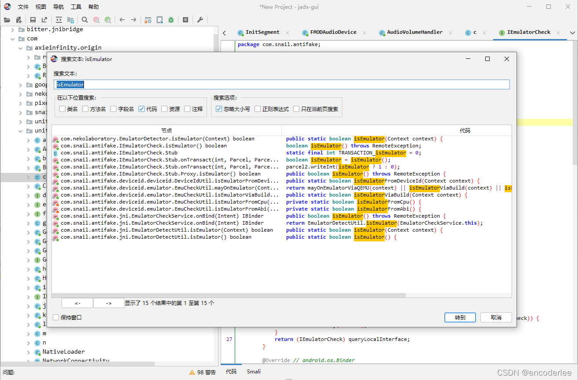This screenshot has height=380, width=578.
Task: Enable the 方法名 search checkbox
Action: [85, 109]
